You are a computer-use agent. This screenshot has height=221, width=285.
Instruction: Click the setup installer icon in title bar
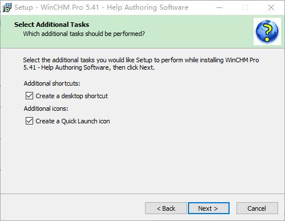pyautogui.click(x=7, y=7)
